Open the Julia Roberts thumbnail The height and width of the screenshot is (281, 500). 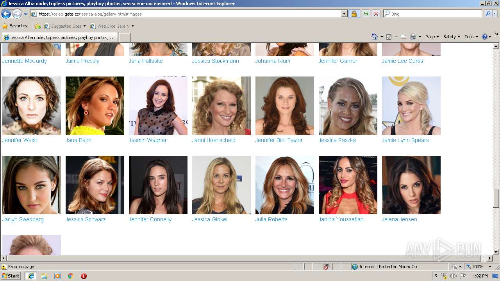point(285,185)
